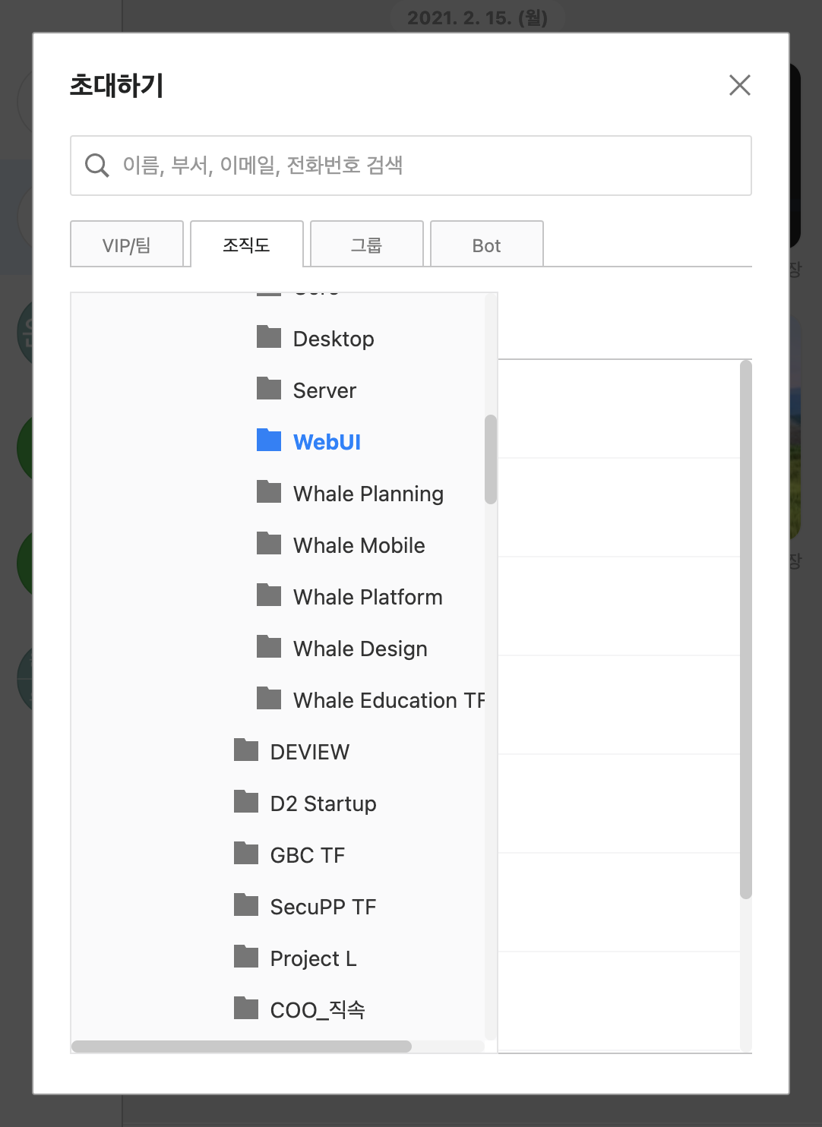Click the DEVIEW folder icon

(246, 750)
